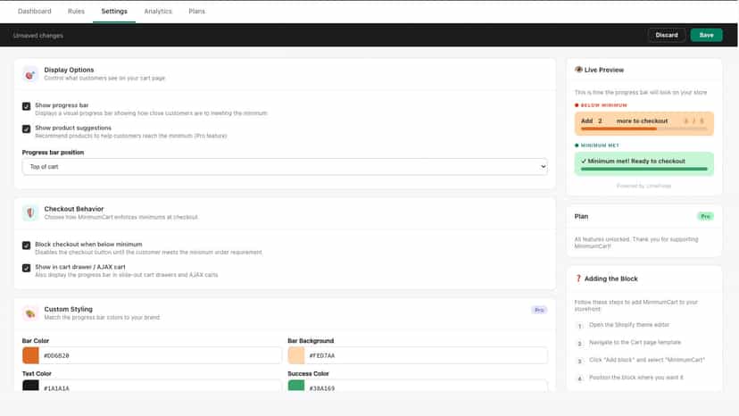Edit the Bar Background hex field
This screenshot has width=739, height=416.
pos(427,355)
